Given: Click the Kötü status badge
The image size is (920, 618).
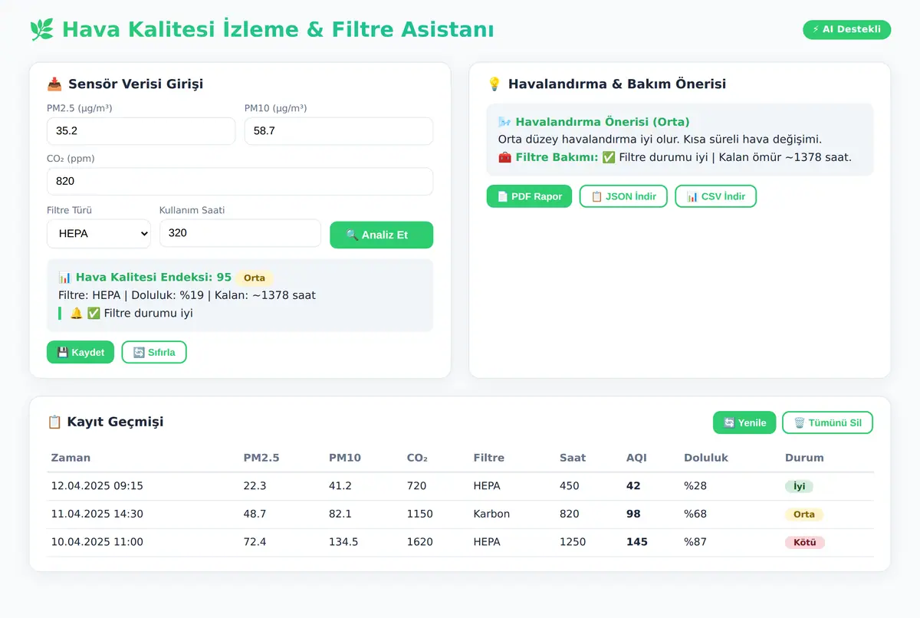Looking at the screenshot, I should [804, 542].
